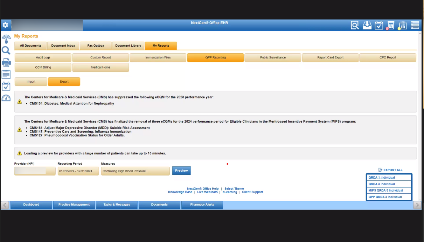Click the settings gear icon
The image size is (424, 242).
[5, 25]
